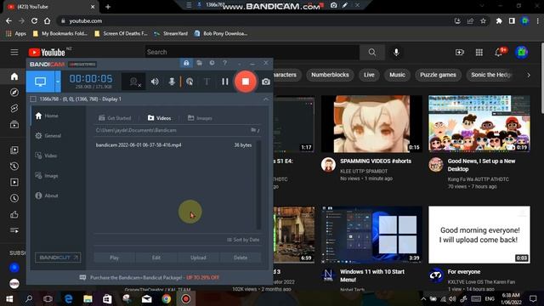Toggle the Bandicam mouse cursor effect icon
This screenshot has width=544, height=306.
click(x=190, y=82)
